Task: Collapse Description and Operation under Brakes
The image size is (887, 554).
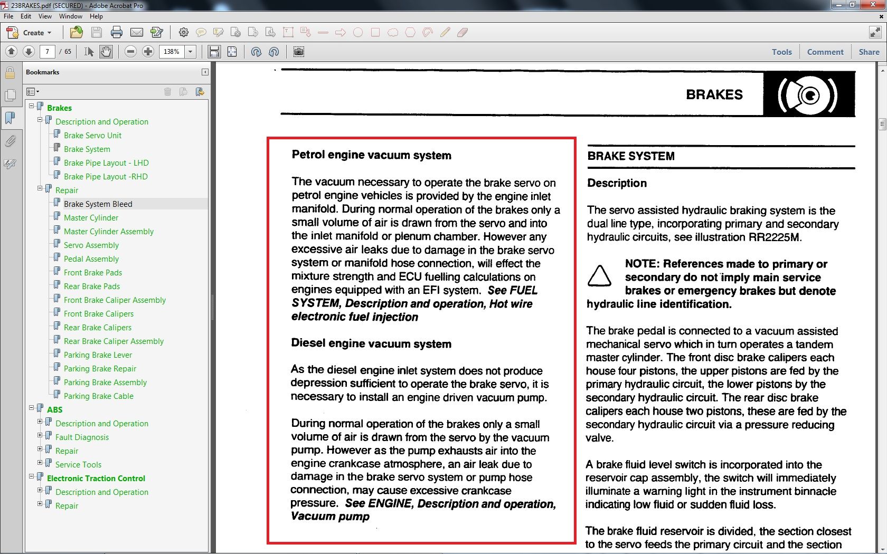Action: [x=40, y=120]
